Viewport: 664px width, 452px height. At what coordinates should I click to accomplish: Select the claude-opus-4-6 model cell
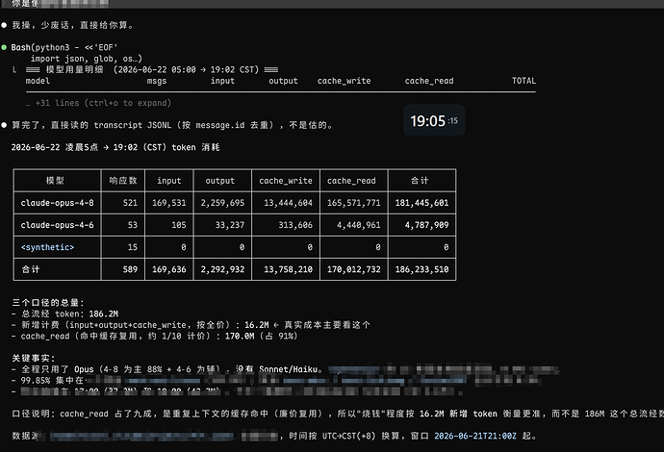pyautogui.click(x=57, y=225)
